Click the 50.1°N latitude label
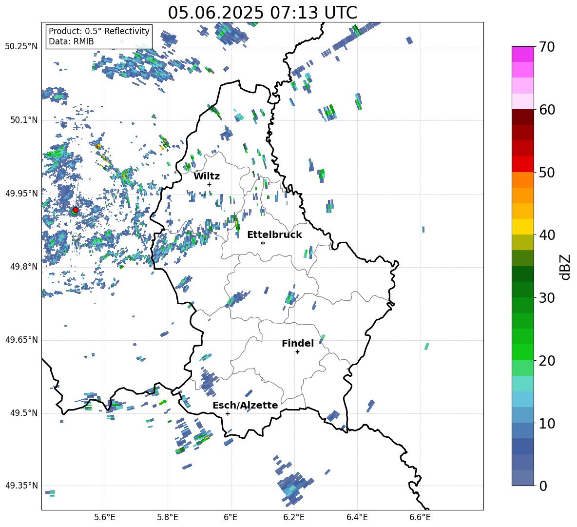The height and width of the screenshot is (527, 577). [x=24, y=120]
